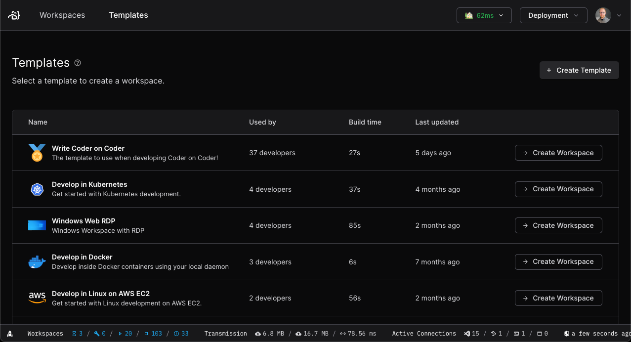Click the Docker whale template icon
The height and width of the screenshot is (342, 631).
click(37, 261)
